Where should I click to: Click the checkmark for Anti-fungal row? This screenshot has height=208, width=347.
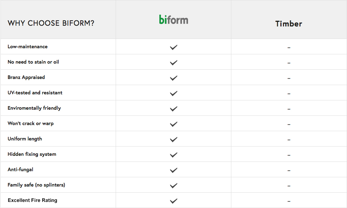(x=173, y=170)
